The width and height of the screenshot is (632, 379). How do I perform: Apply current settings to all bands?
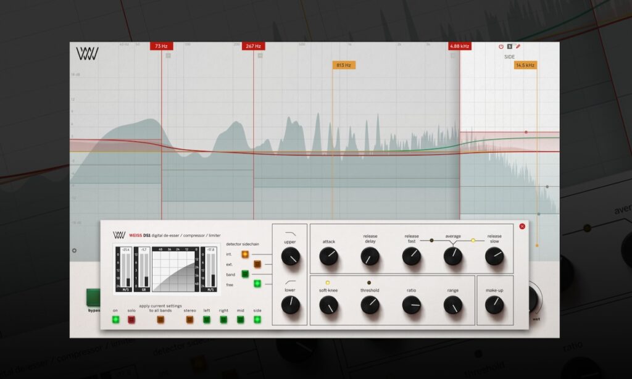pyautogui.click(x=160, y=320)
